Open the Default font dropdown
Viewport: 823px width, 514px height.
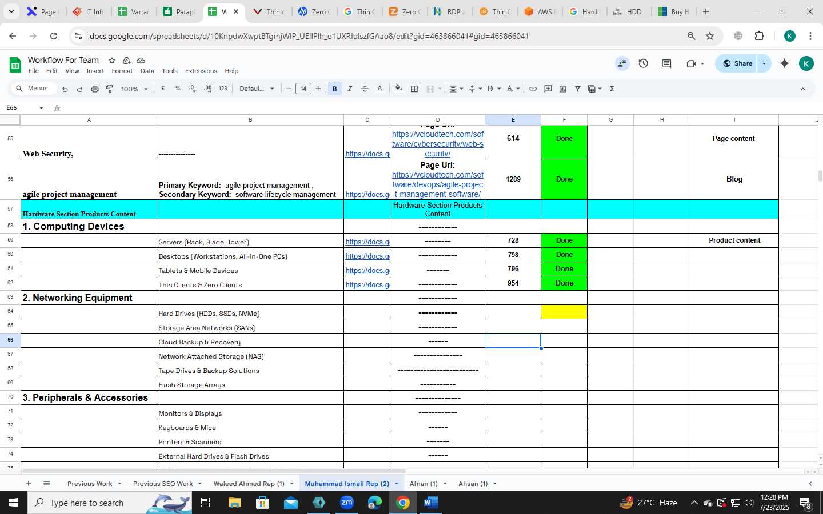pyautogui.click(x=257, y=89)
